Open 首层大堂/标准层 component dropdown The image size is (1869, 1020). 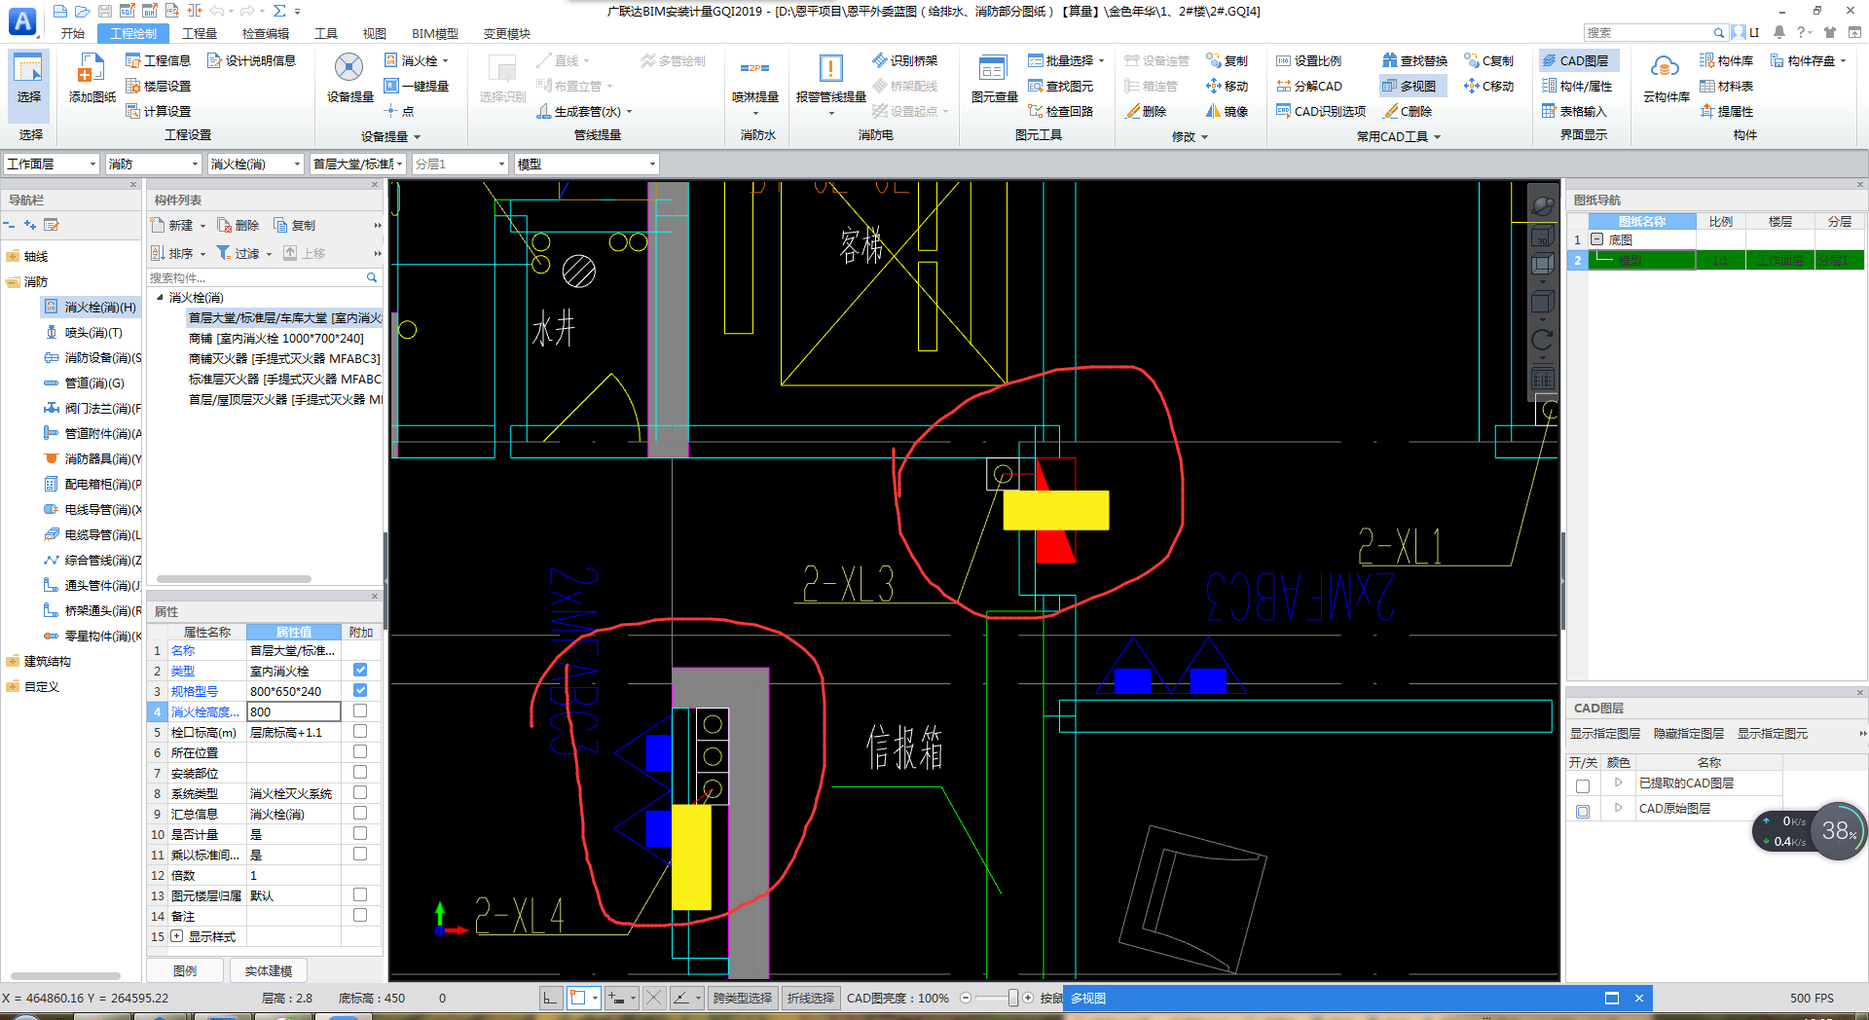[357, 164]
